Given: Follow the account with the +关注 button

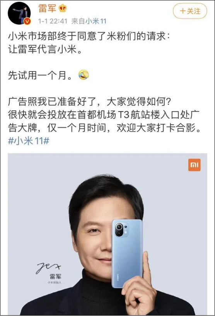Looking at the screenshot, I should click(190, 11).
